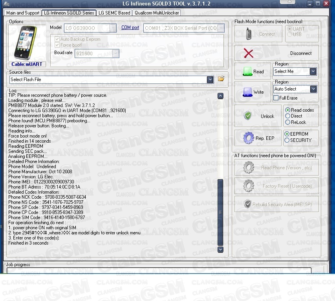Screen dimensions: 335x301
Task: Click the Phone IMEI line in log
Action: pyautogui.click(x=41, y=182)
